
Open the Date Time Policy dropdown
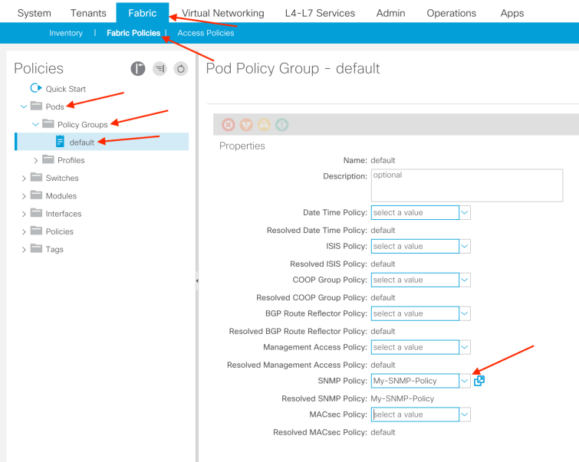click(x=465, y=212)
